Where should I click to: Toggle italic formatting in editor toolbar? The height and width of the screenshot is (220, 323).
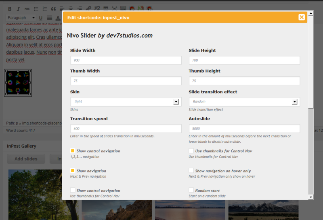pyautogui.click(x=18, y=9)
